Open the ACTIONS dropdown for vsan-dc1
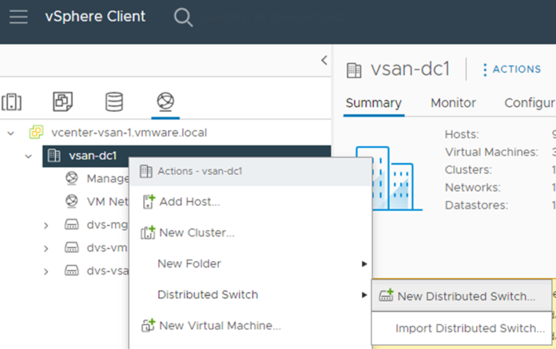Screen dimensions: 556x349 point(512,70)
